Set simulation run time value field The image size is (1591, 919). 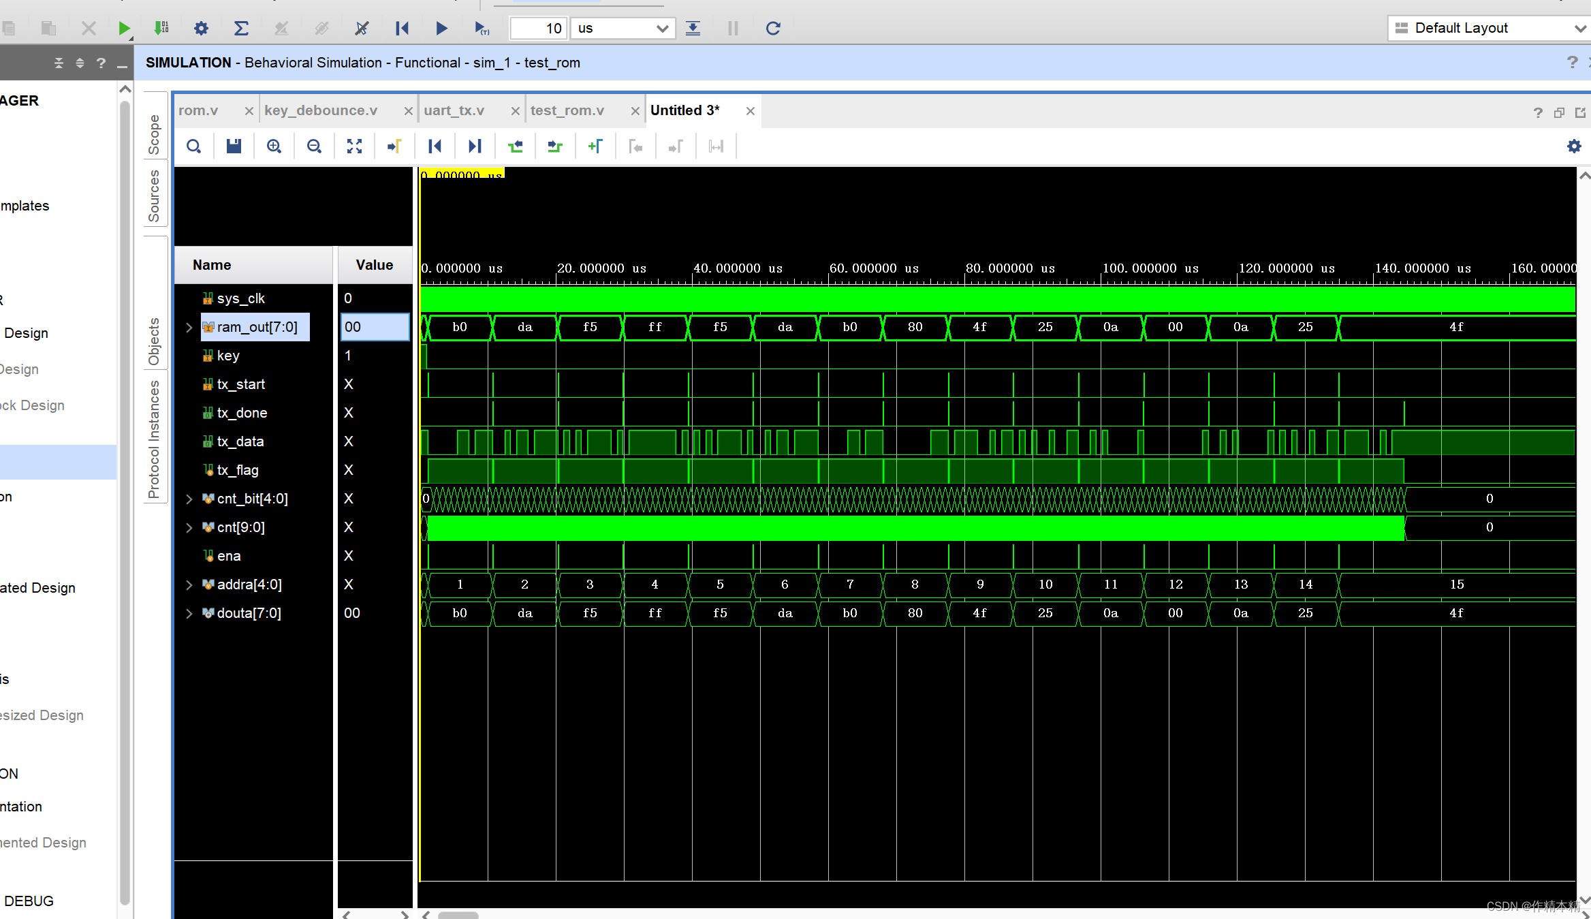point(538,29)
